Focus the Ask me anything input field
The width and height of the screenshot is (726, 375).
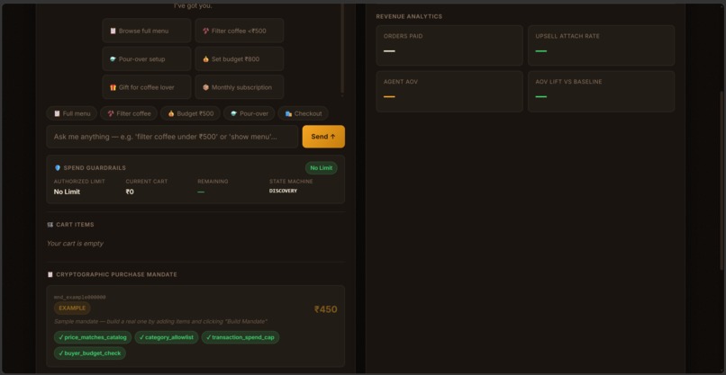[x=172, y=137]
